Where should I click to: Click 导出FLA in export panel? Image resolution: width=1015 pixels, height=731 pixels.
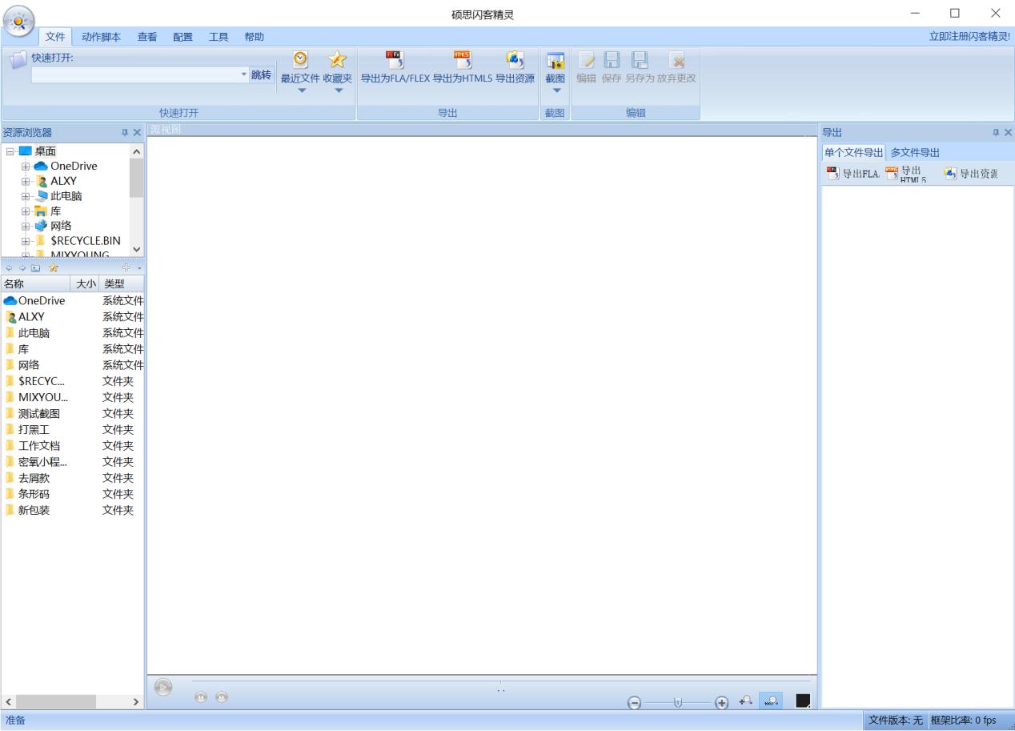pos(853,174)
